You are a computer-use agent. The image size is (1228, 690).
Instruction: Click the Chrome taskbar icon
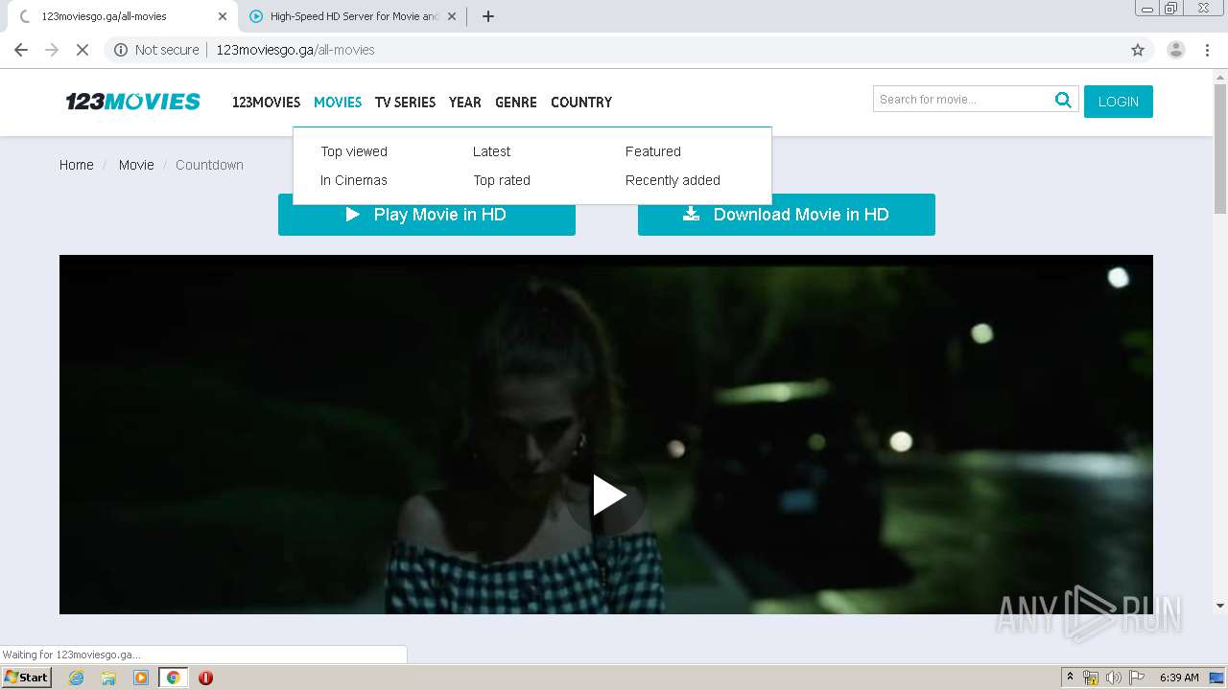[x=174, y=678]
